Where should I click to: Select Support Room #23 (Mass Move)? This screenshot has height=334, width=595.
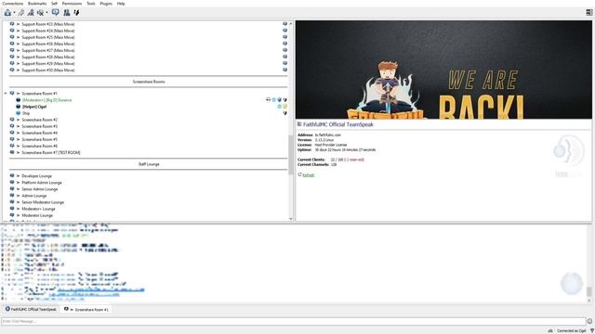pos(47,24)
